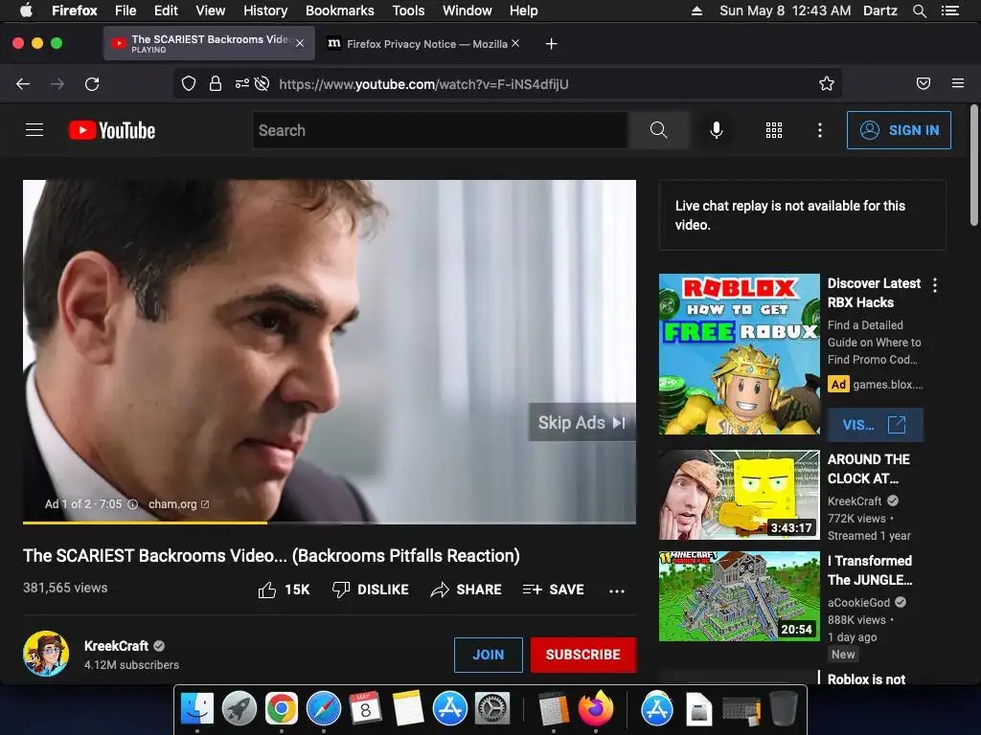Click the search magnifier button on YouTube
Screen dimensions: 981x735
[x=658, y=130]
